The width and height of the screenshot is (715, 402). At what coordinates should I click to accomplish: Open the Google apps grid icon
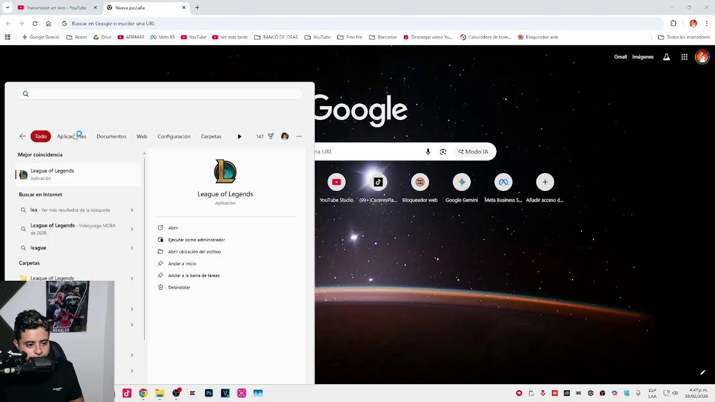click(x=684, y=57)
